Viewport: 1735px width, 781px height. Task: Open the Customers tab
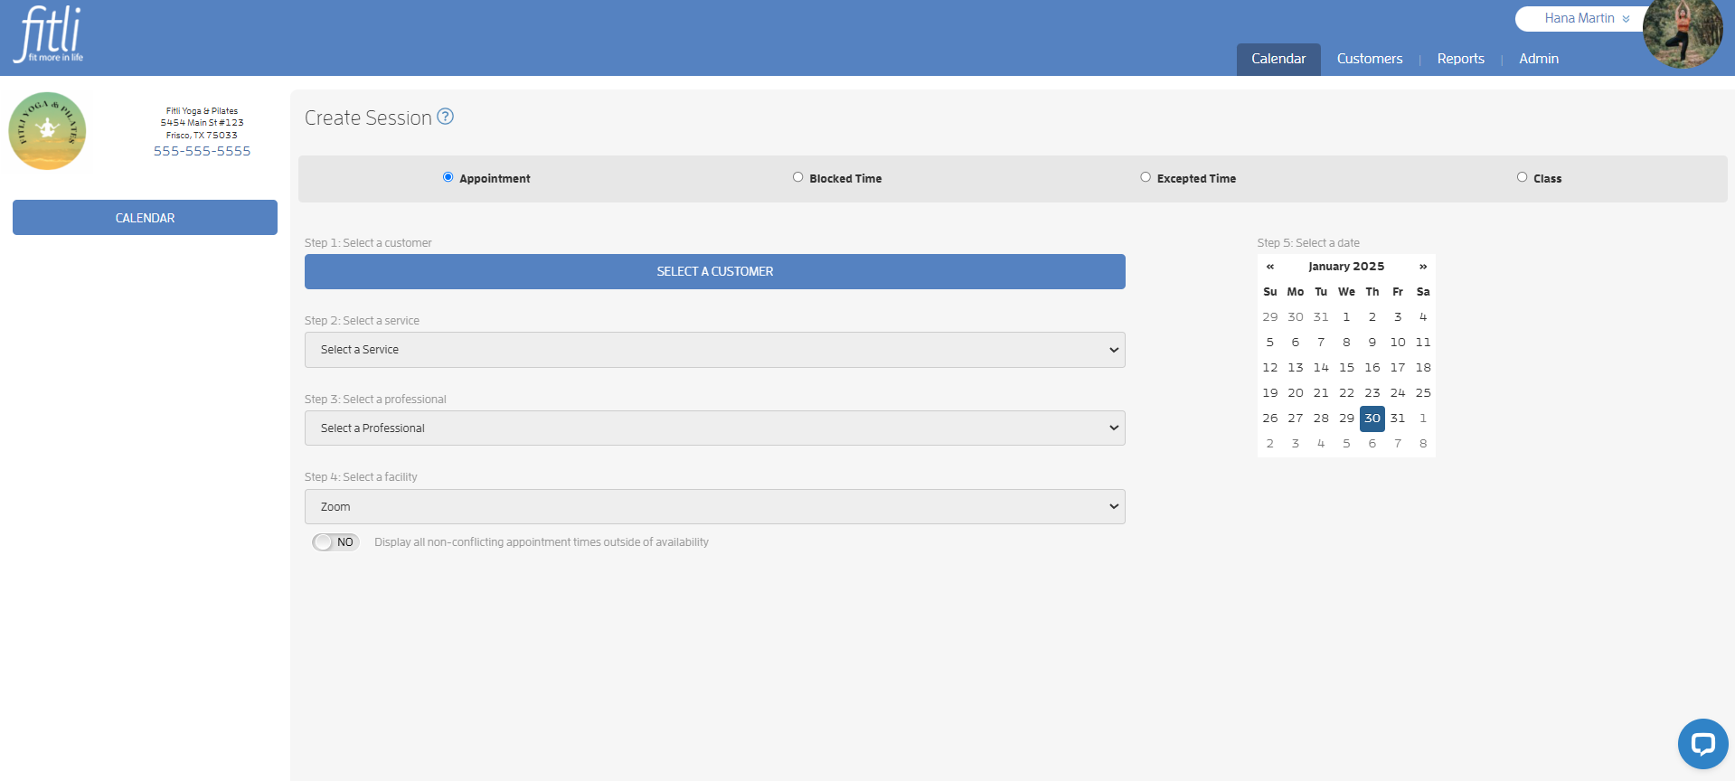(1370, 59)
